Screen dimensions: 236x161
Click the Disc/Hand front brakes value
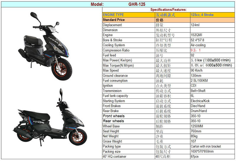(198, 106)
